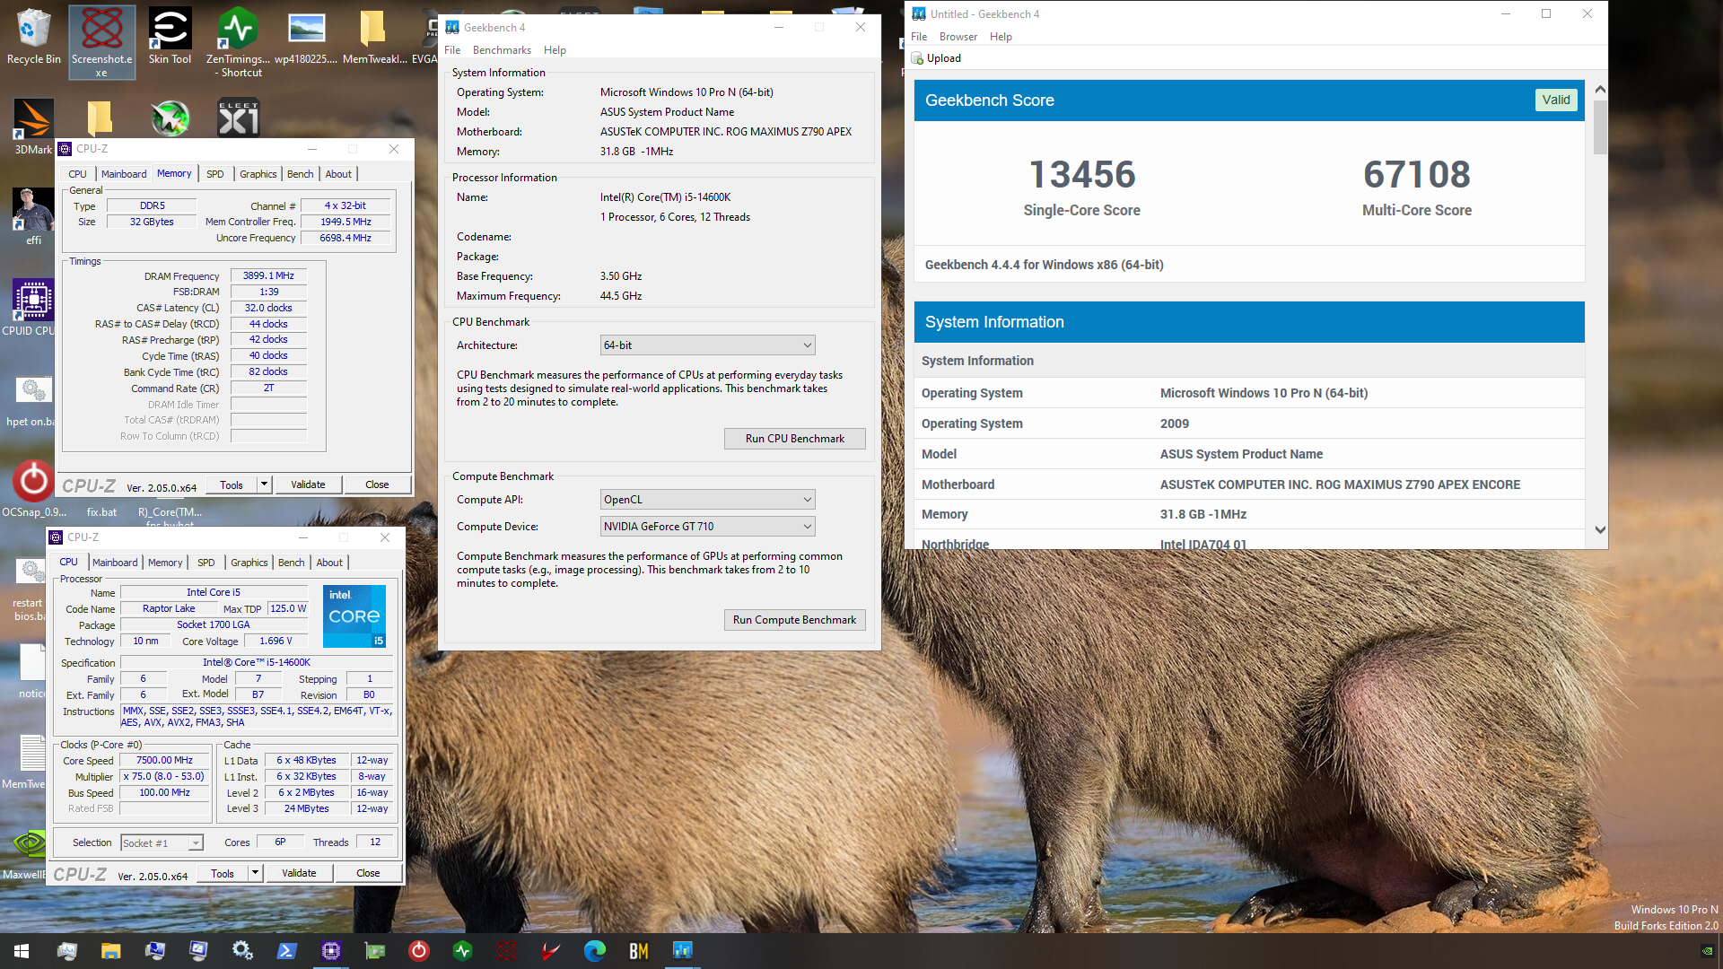Open the File menu in Geekbench 4
The height and width of the screenshot is (969, 1723).
tap(452, 50)
